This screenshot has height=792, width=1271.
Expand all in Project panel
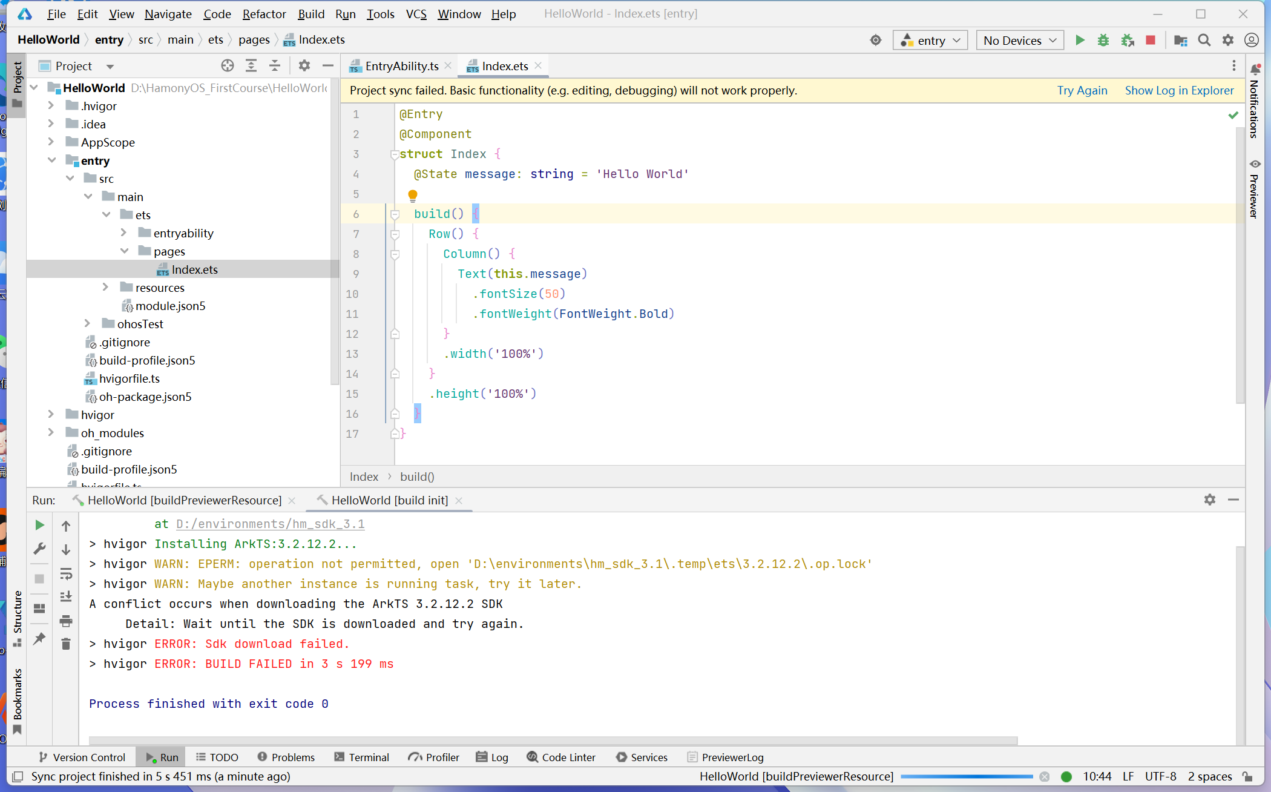[x=251, y=65]
